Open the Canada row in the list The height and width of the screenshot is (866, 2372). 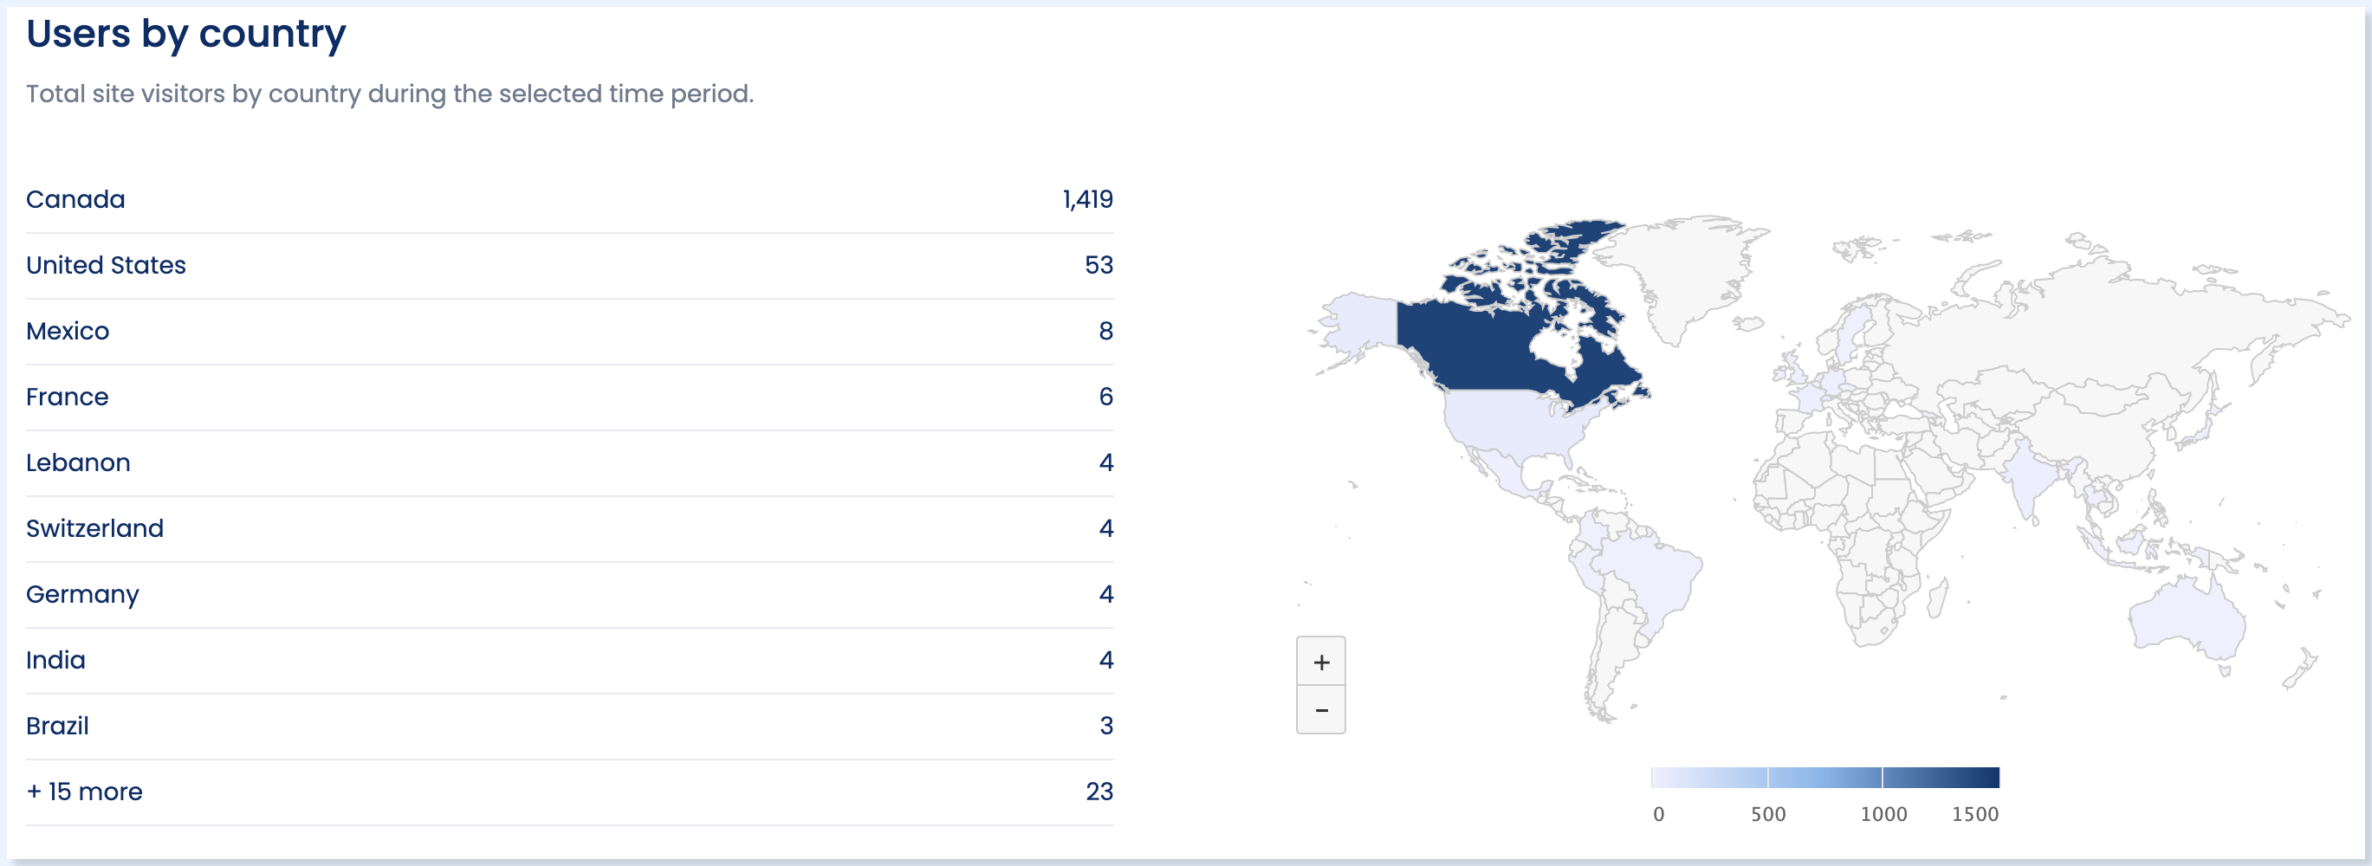[569, 200]
